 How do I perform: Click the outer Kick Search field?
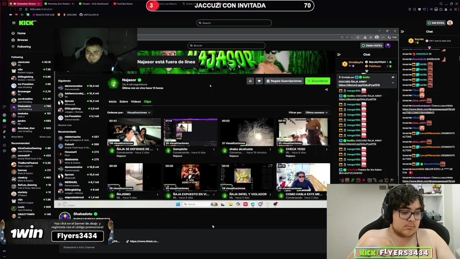234,23
